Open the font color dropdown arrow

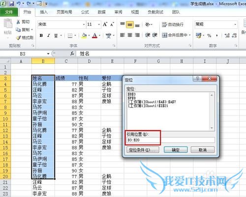pos(99,35)
